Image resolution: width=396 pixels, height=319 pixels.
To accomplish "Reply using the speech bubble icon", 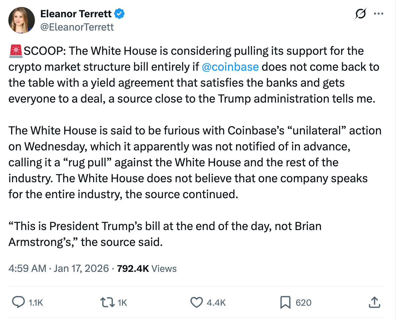I will [17, 302].
